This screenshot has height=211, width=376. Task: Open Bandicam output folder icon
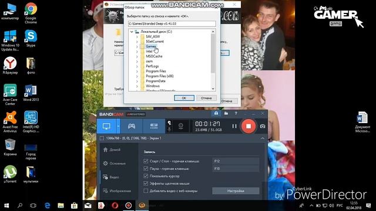226,113
